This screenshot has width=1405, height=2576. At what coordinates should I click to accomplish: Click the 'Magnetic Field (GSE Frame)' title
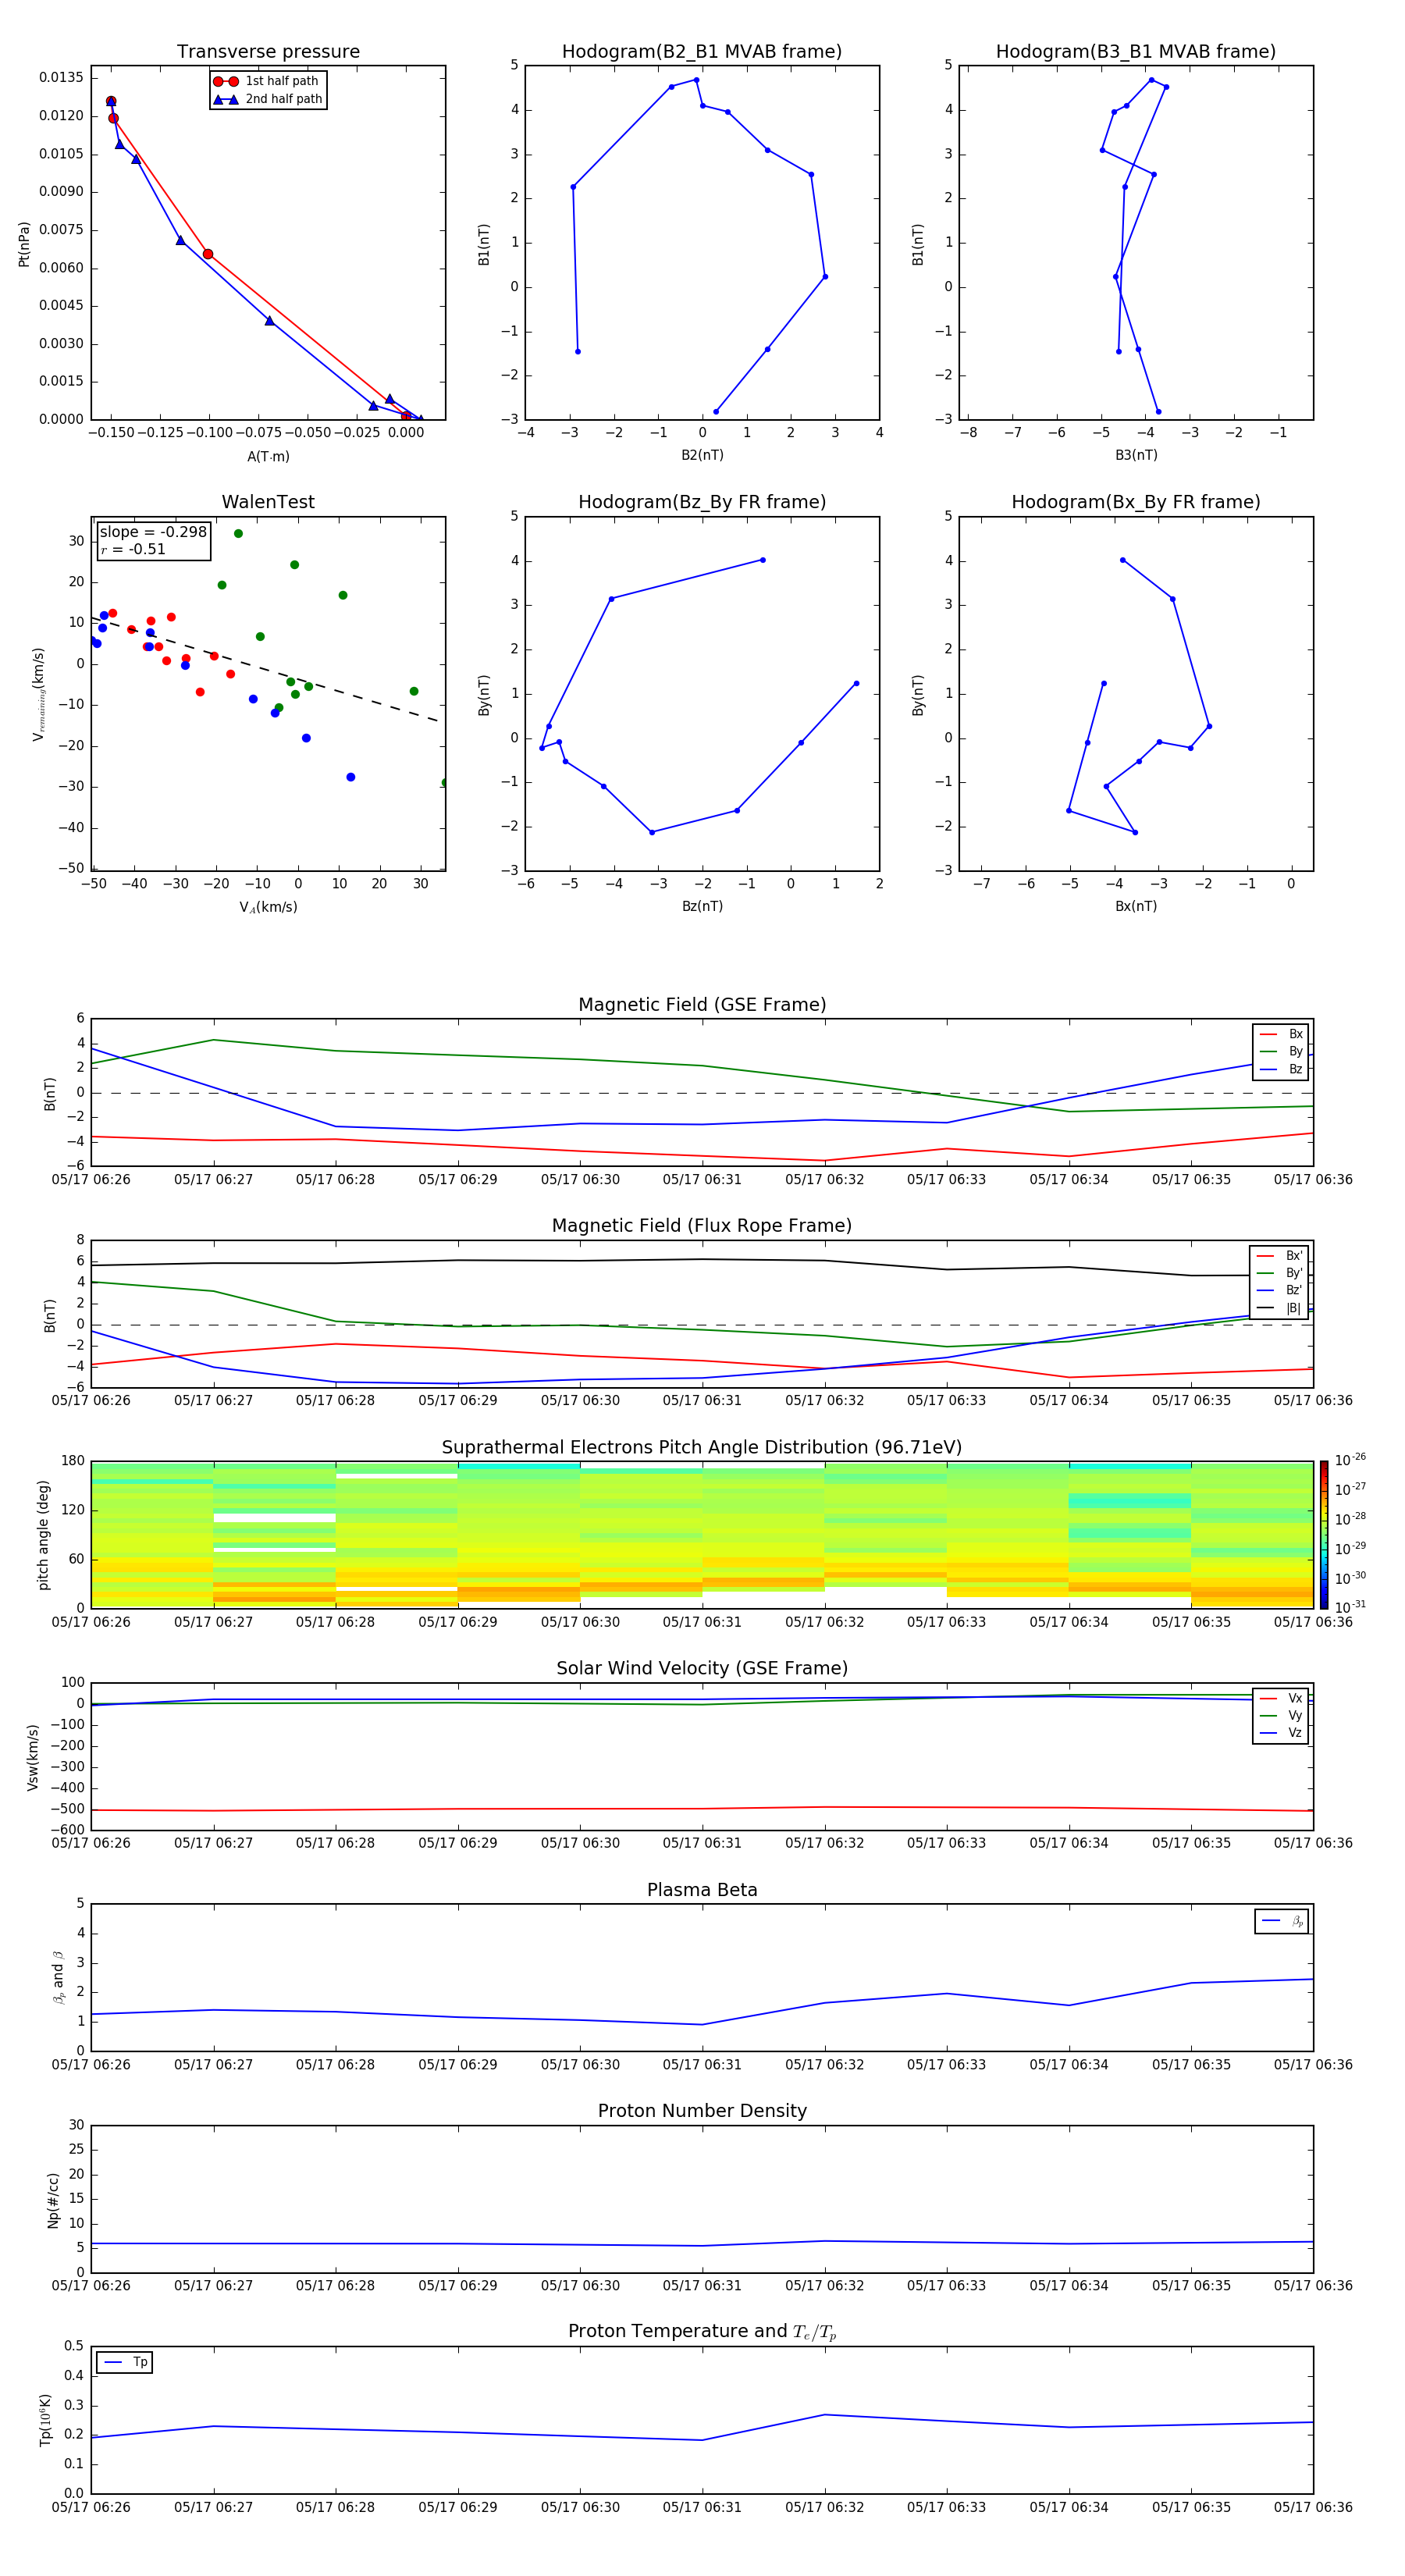tap(702, 1005)
